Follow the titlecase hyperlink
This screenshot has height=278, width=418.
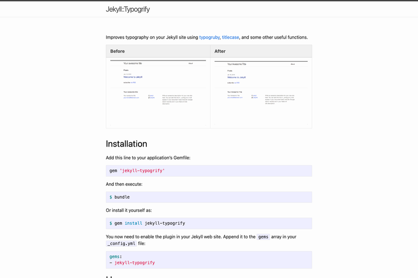[230, 37]
